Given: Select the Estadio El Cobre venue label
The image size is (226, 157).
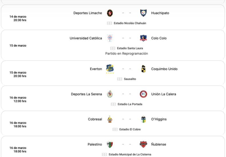Looking at the screenshot, I should (x=130, y=129).
